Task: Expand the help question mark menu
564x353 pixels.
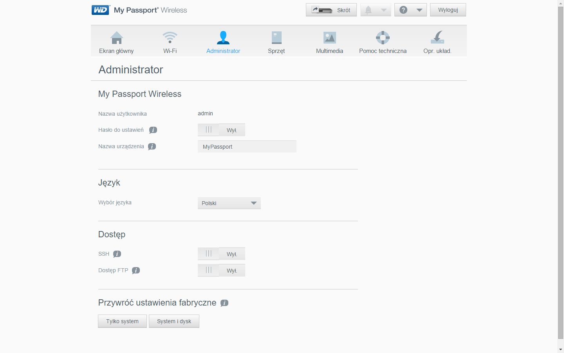Action: pos(410,10)
